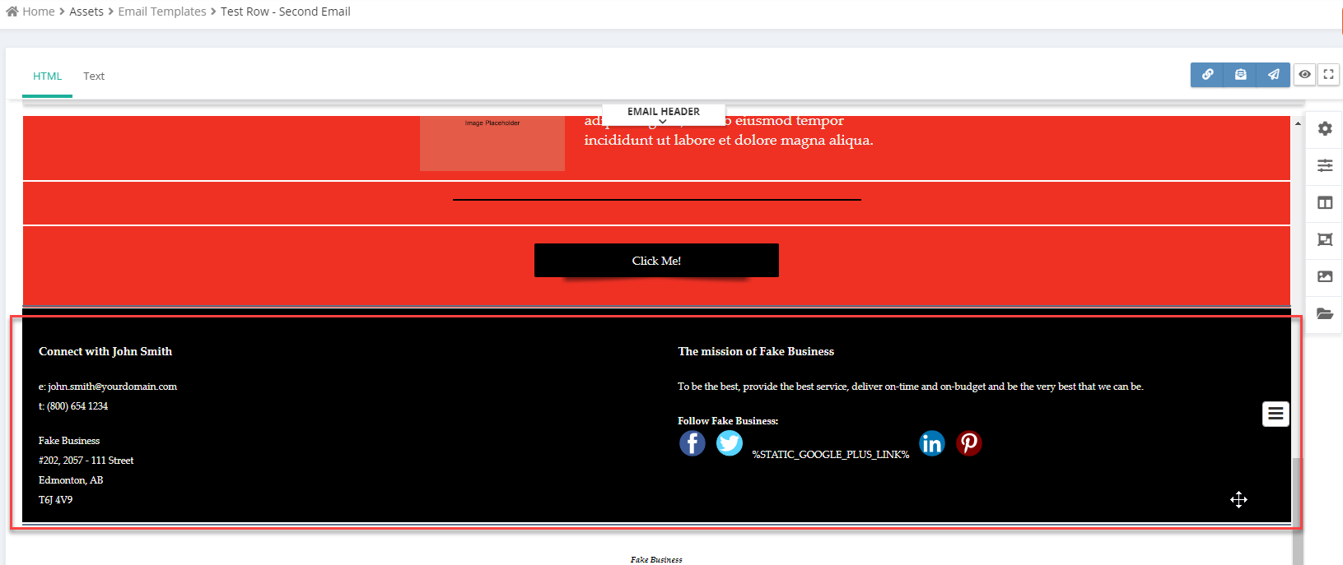Screen dimensions: 1343x565
Task: Open the Assets breadcrumb link
Action: coord(86,12)
